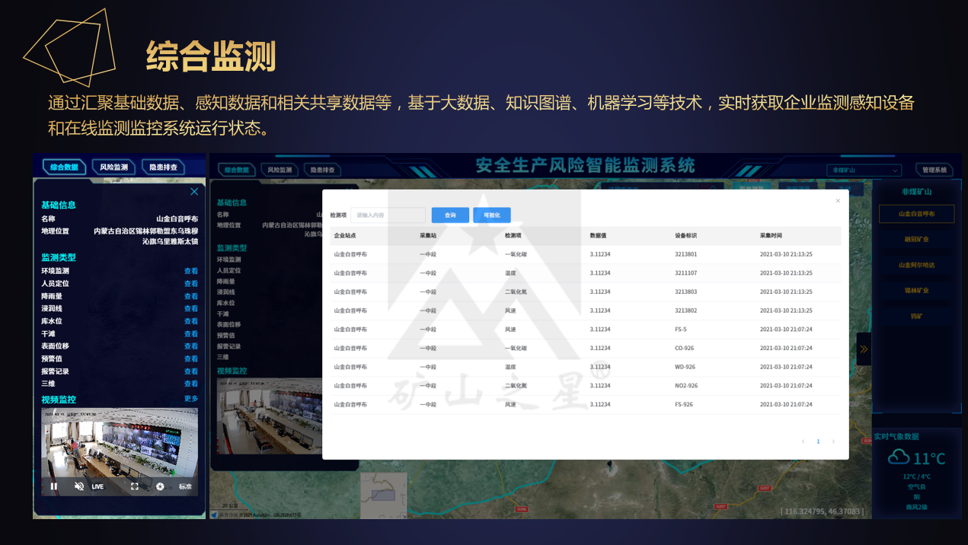Click the 查询 button in the dialog

pyautogui.click(x=450, y=215)
